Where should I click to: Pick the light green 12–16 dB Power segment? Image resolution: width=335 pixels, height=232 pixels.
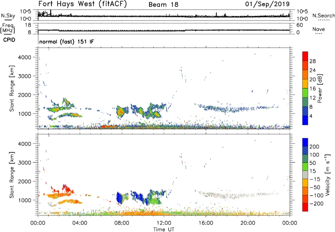click(305, 93)
